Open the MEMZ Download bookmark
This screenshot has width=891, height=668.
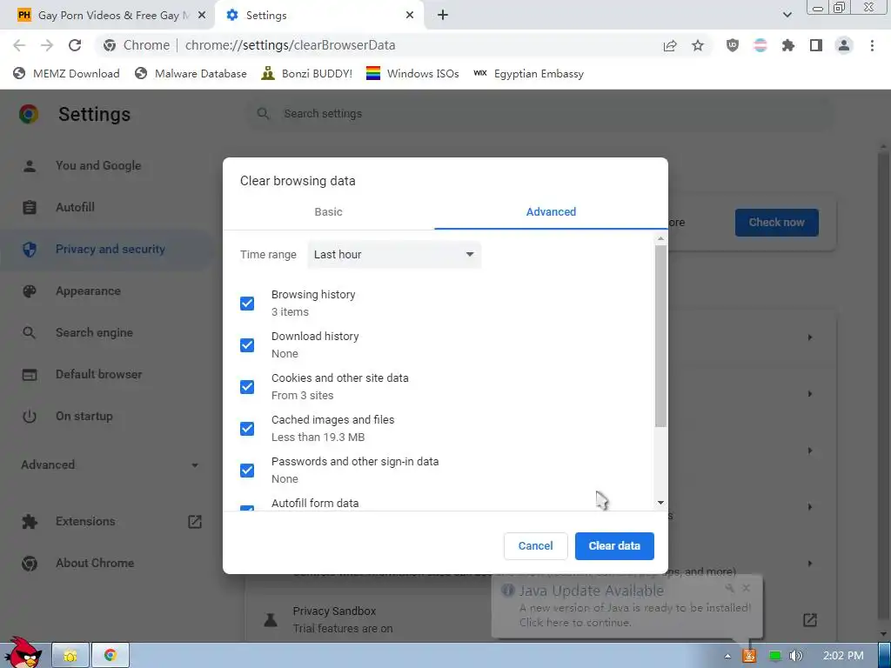click(66, 74)
